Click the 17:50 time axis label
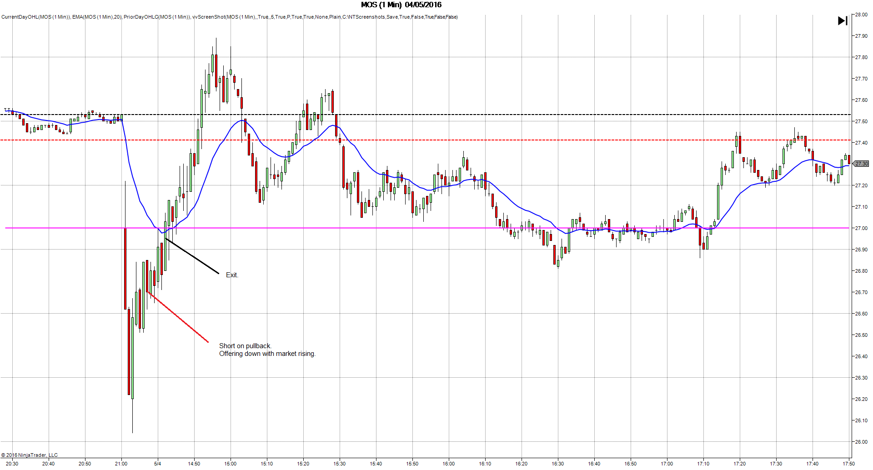Screen dimensions: 873x470 click(x=848, y=464)
